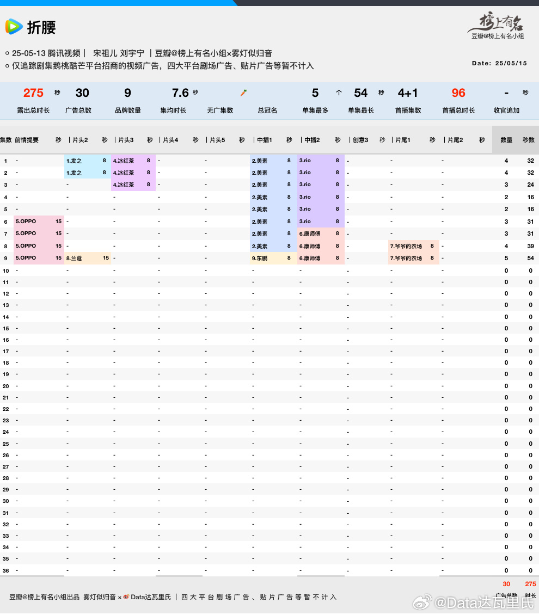
Task: Click the 54 value above 单集最长
Action: 360,93
